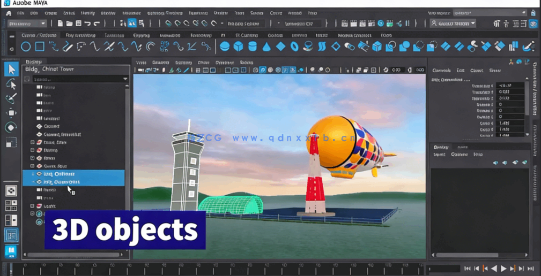Open the Workspace dropdown at top right

tap(490, 13)
